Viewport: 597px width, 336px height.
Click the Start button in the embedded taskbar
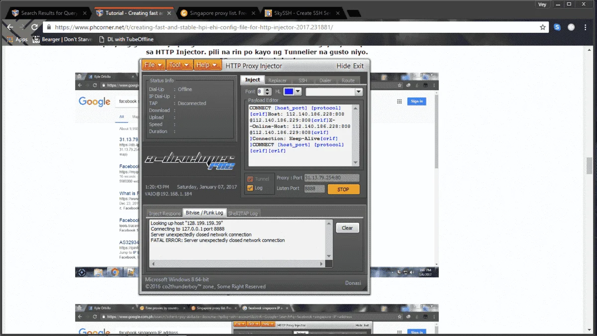point(82,272)
